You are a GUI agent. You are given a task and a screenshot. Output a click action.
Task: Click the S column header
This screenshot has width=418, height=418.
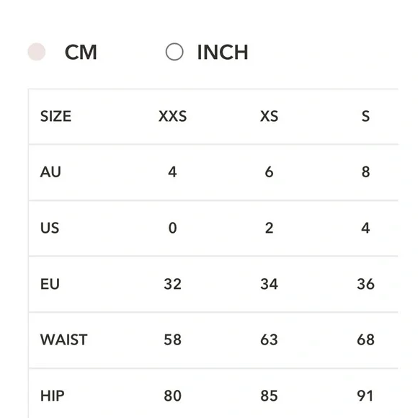tap(365, 117)
